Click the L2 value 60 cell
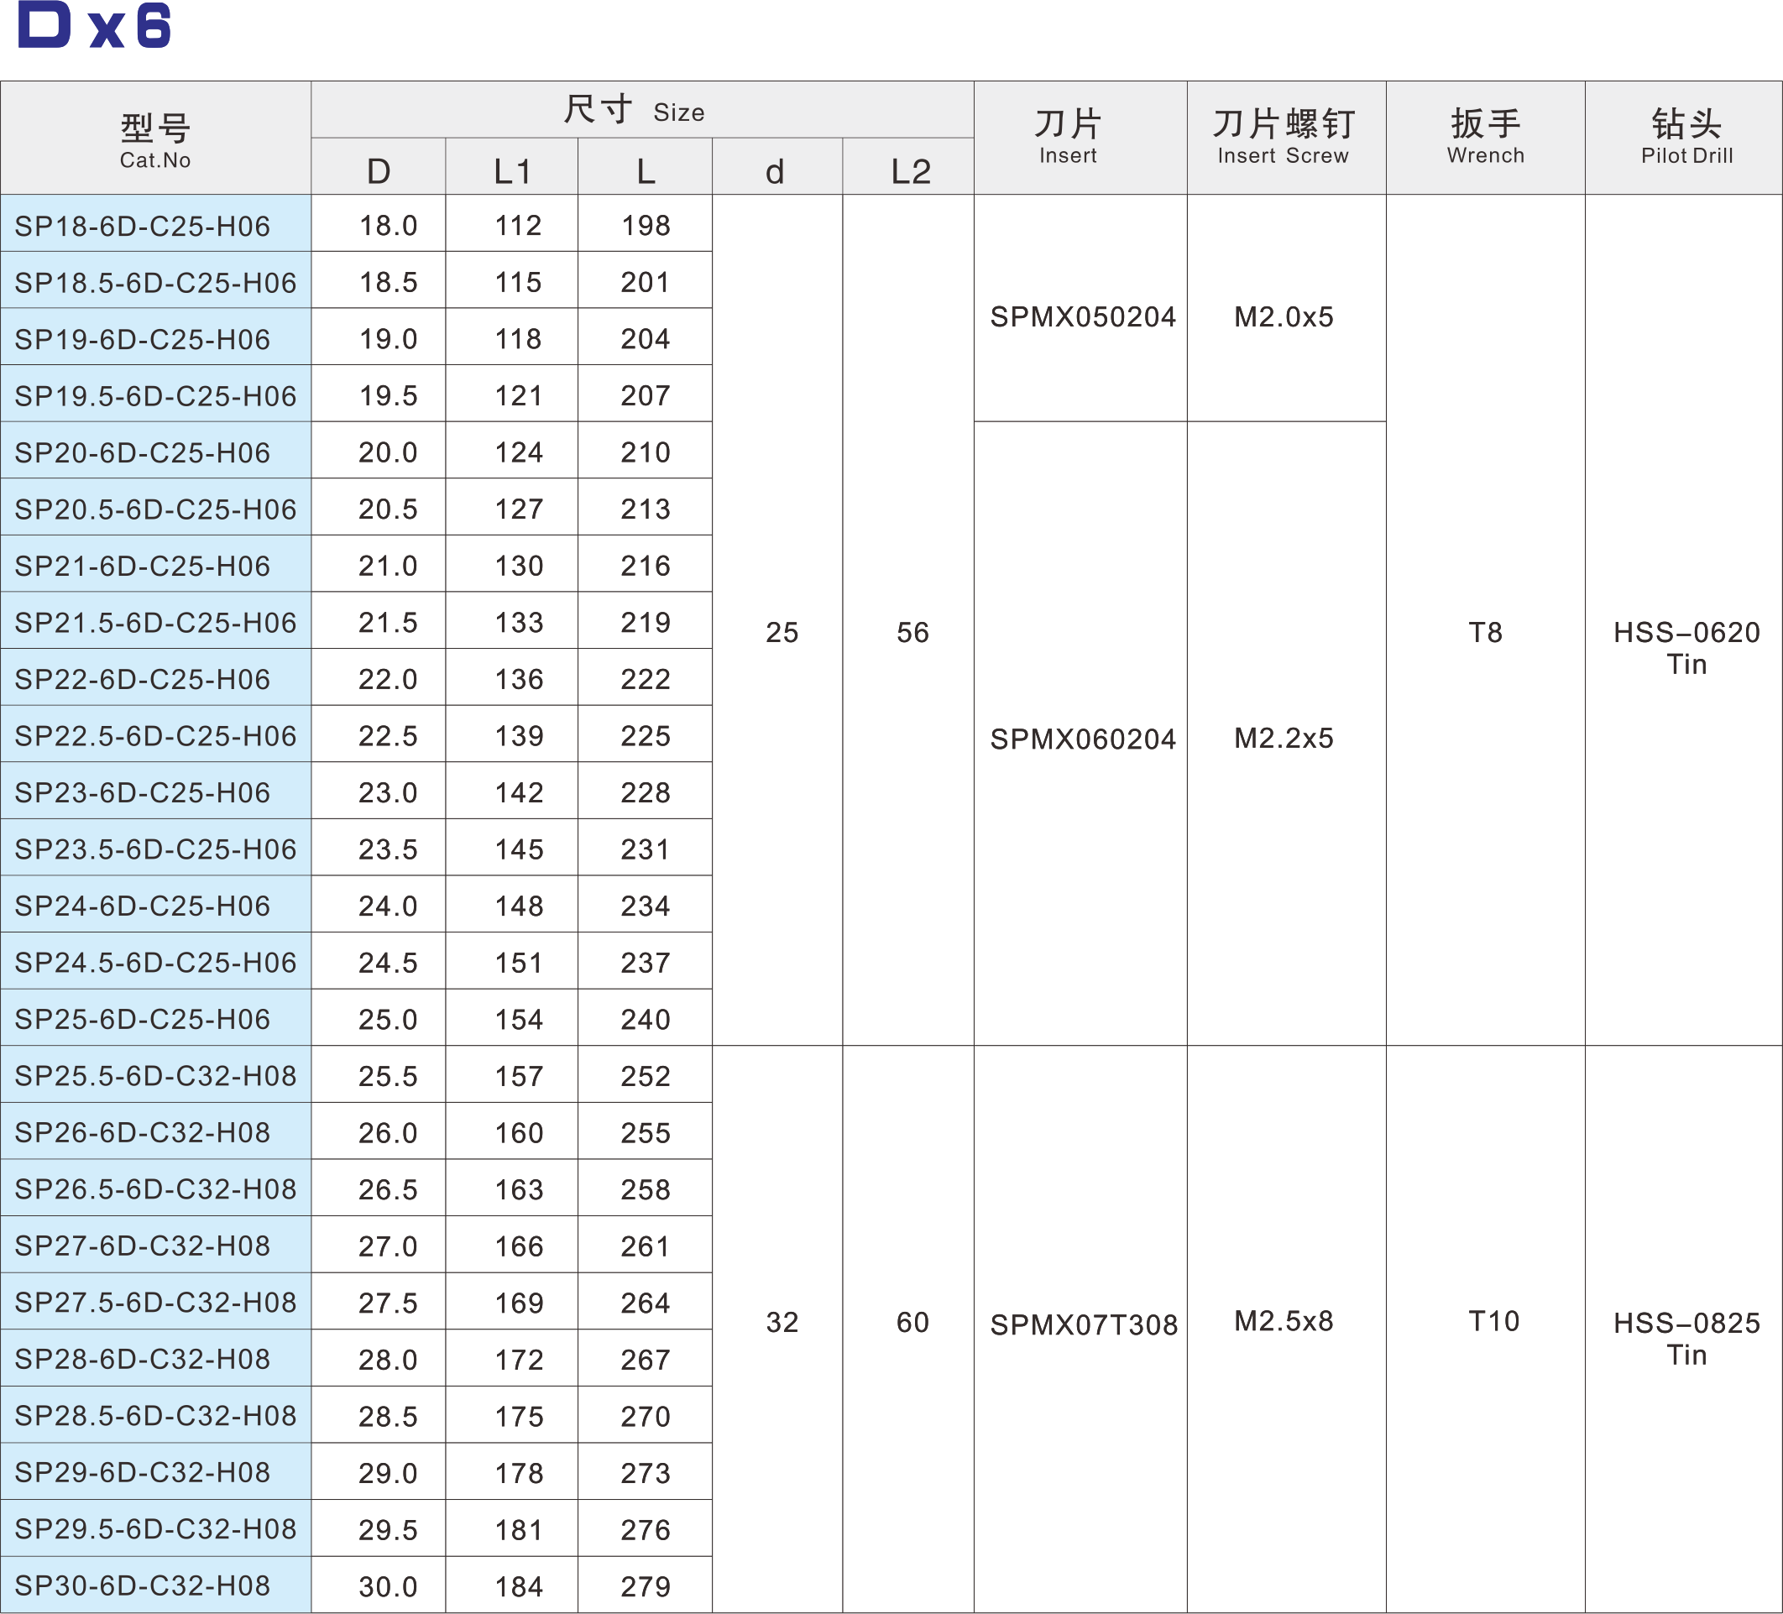Viewport: 1783px width, 1614px height. 908,1329
